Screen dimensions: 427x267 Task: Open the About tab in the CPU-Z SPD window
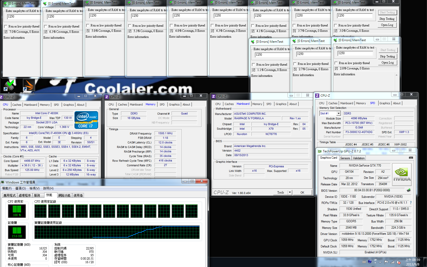point(397,103)
